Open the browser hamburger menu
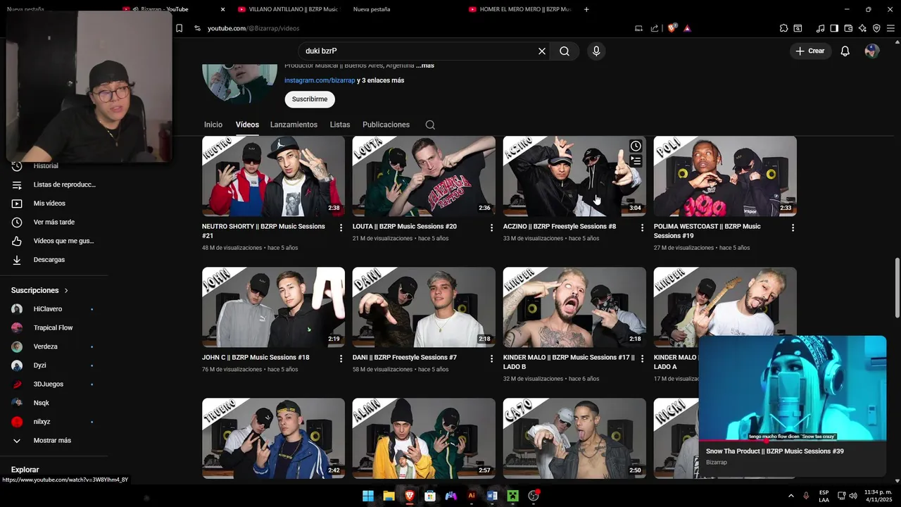The height and width of the screenshot is (507, 901). point(890,28)
